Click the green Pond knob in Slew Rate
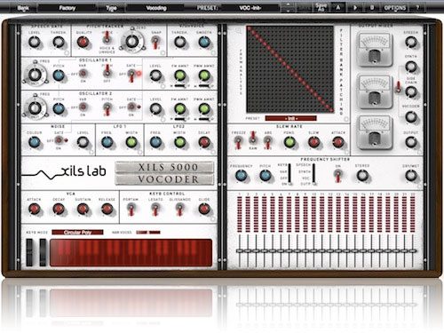The width and height of the screenshot is (444, 333). pos(289,142)
